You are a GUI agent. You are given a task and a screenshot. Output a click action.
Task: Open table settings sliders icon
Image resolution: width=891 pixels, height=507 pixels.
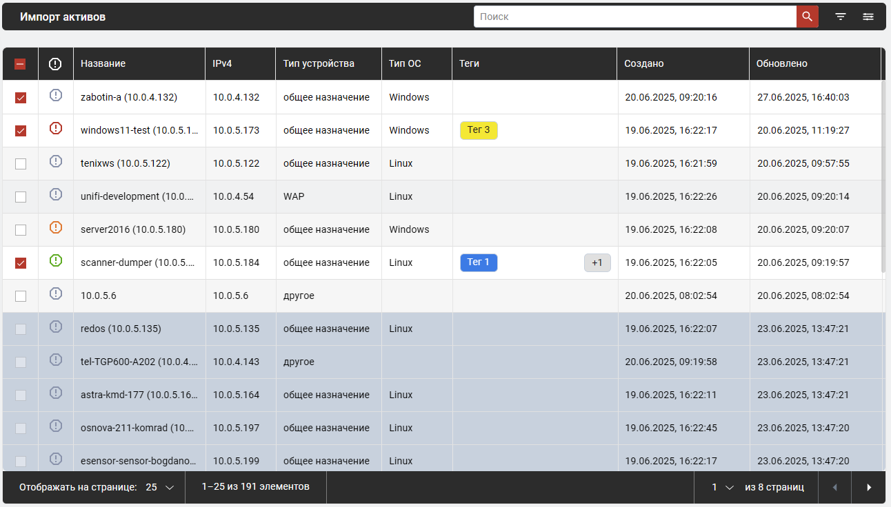tap(868, 17)
